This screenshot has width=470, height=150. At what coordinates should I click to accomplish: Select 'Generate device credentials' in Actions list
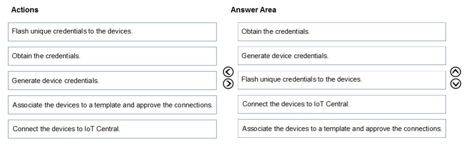coord(112,81)
